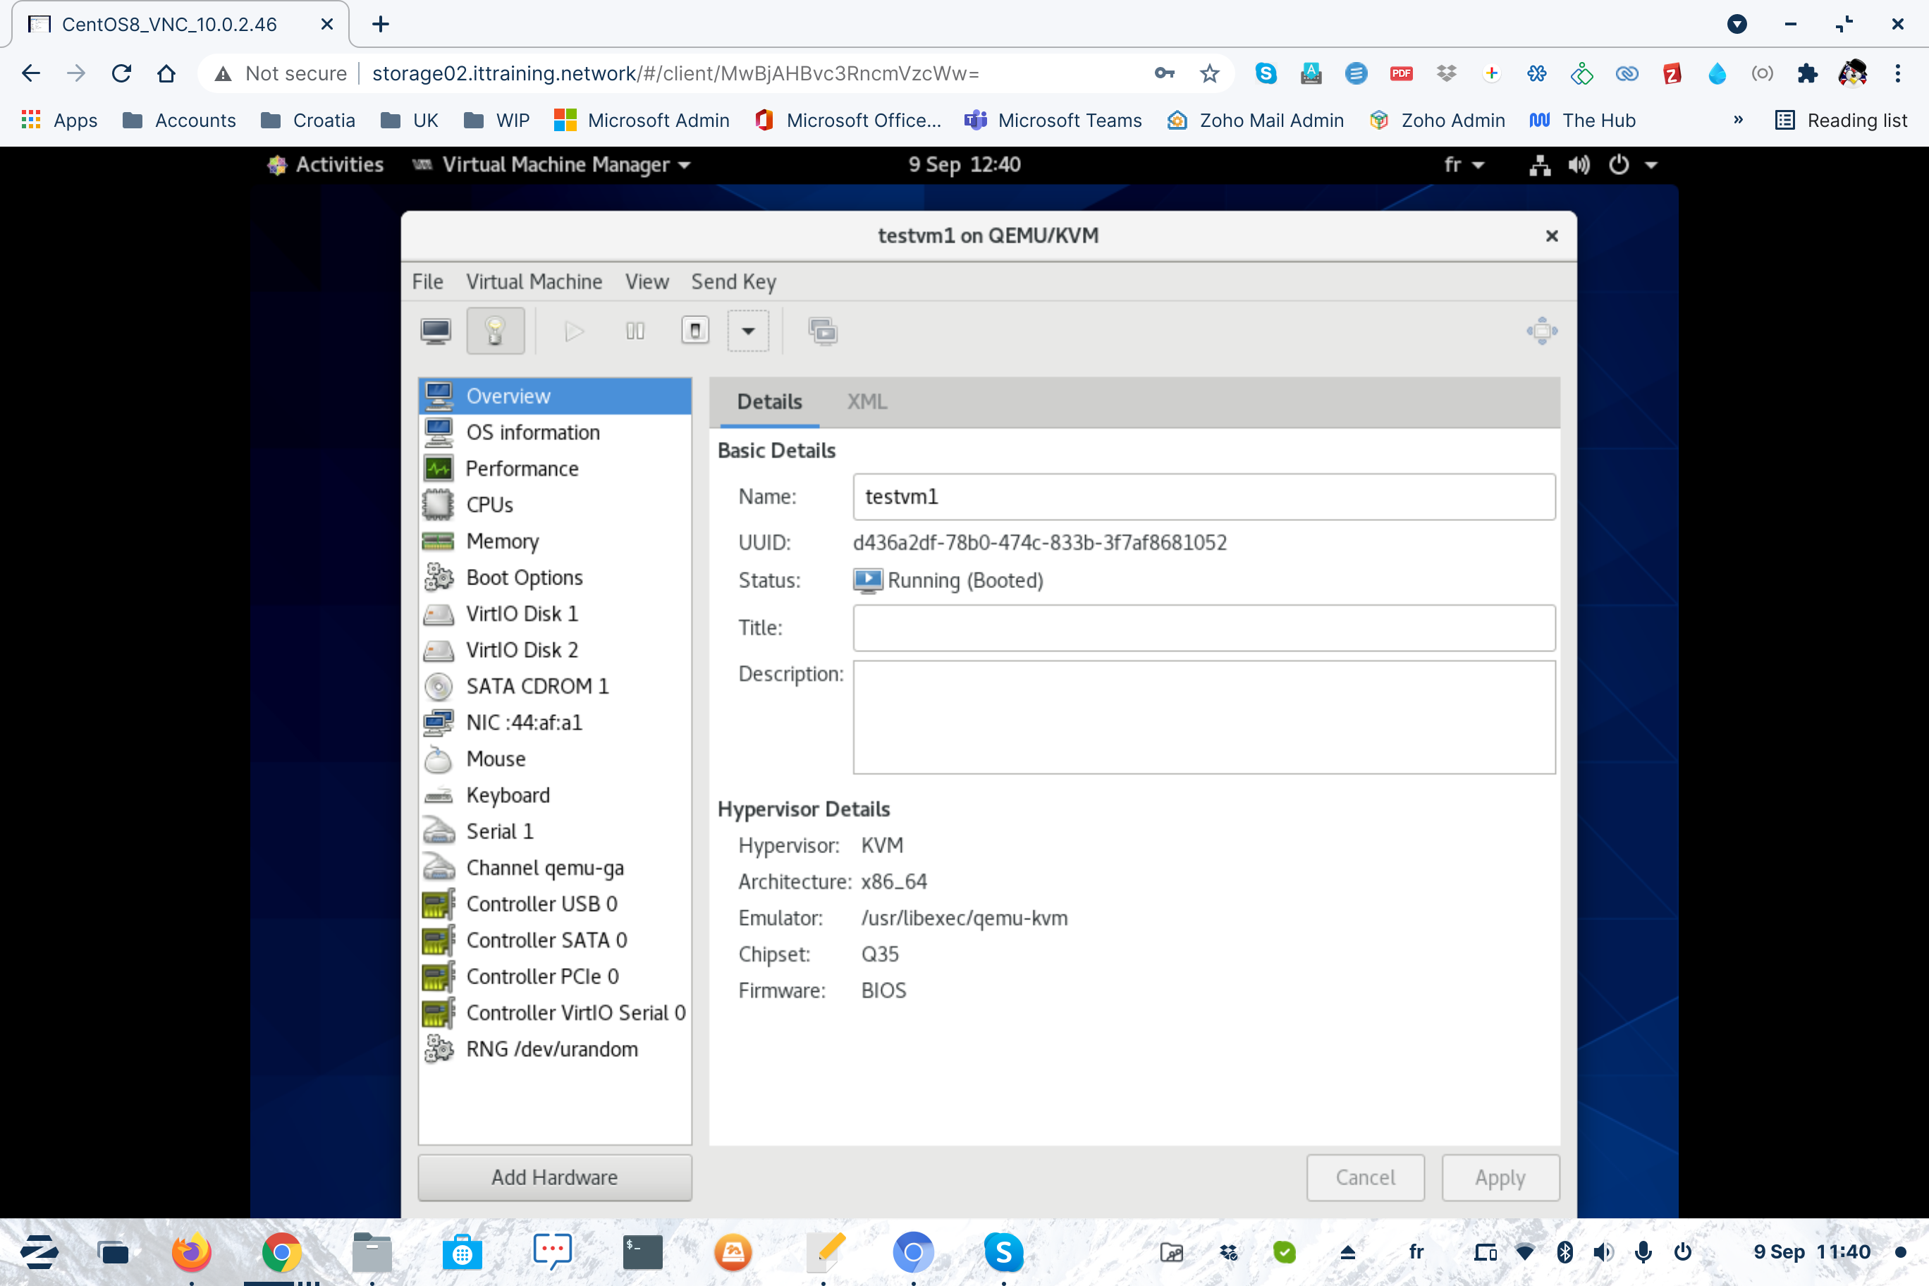Open SATA CDROM 1 entry

[x=556, y=685]
